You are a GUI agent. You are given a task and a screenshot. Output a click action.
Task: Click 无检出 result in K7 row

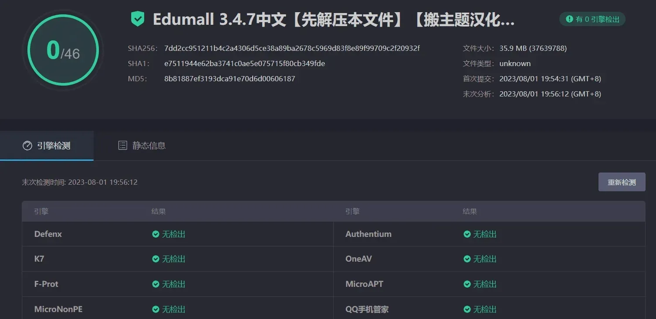coord(174,259)
